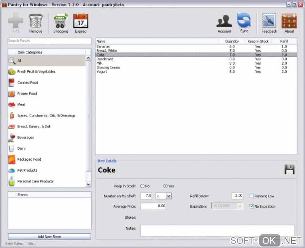Enable the Running Low checkbox

[251, 196]
